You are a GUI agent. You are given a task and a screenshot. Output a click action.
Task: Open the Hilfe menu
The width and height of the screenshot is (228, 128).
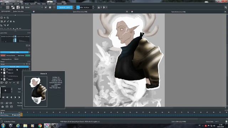pyautogui.click(x=65, y=4)
